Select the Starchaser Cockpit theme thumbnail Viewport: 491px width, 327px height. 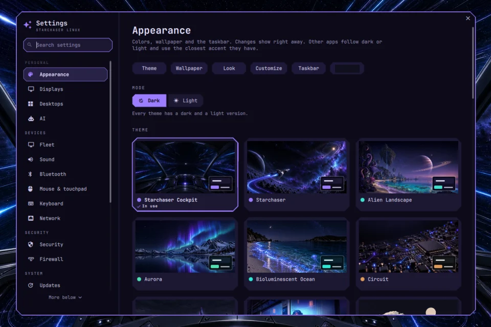point(185,167)
